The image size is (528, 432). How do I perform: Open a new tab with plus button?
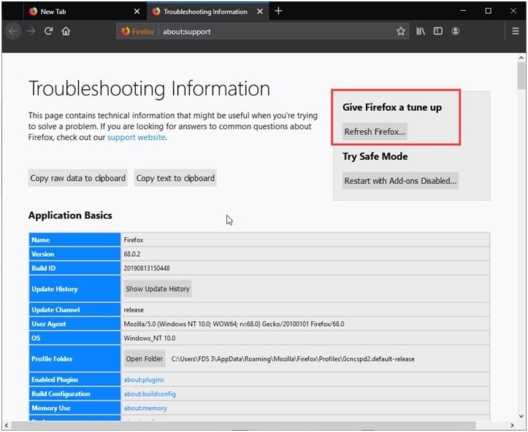coord(278,11)
